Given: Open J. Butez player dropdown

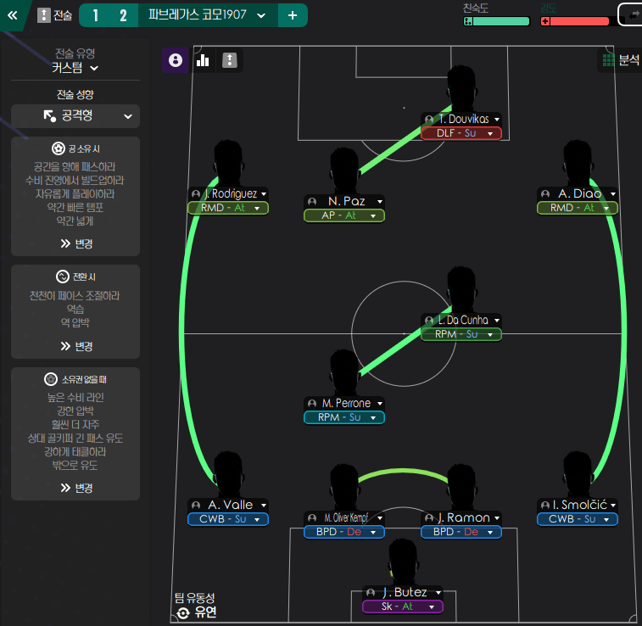Looking at the screenshot, I should click(x=438, y=592).
